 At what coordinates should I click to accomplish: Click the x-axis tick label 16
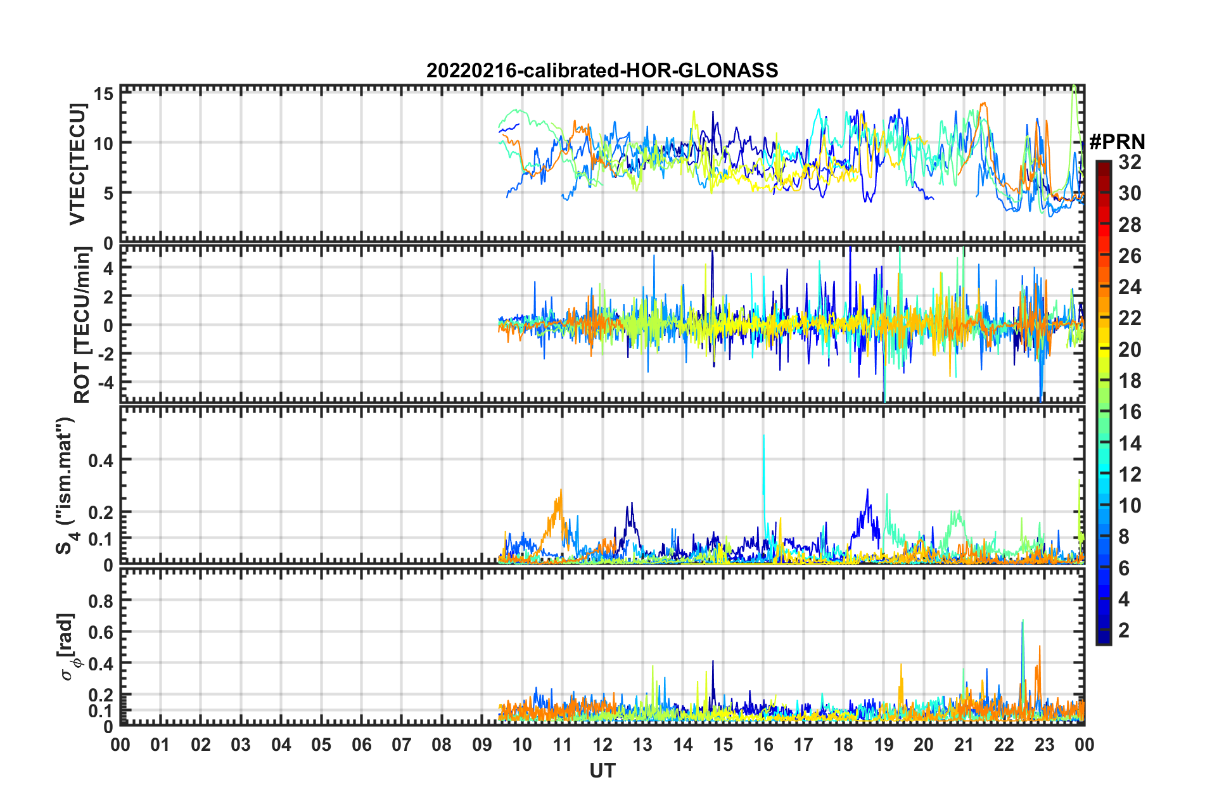tap(763, 745)
